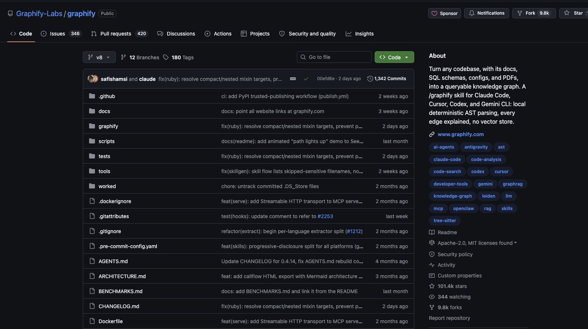This screenshot has width=588, height=329.
Task: View the 9.8k forks link in About
Action: pos(445,307)
